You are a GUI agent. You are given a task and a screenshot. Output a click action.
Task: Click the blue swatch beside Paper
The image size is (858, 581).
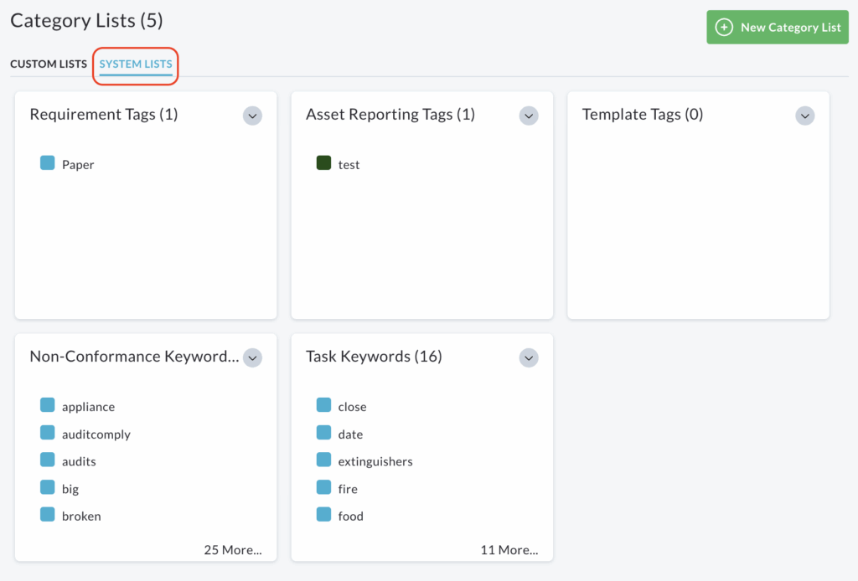pos(48,163)
